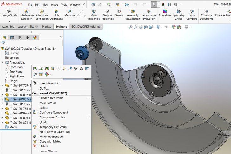The width and height of the screenshot is (231, 154).
Task: Open the Insert menu
Action: click(54, 5)
